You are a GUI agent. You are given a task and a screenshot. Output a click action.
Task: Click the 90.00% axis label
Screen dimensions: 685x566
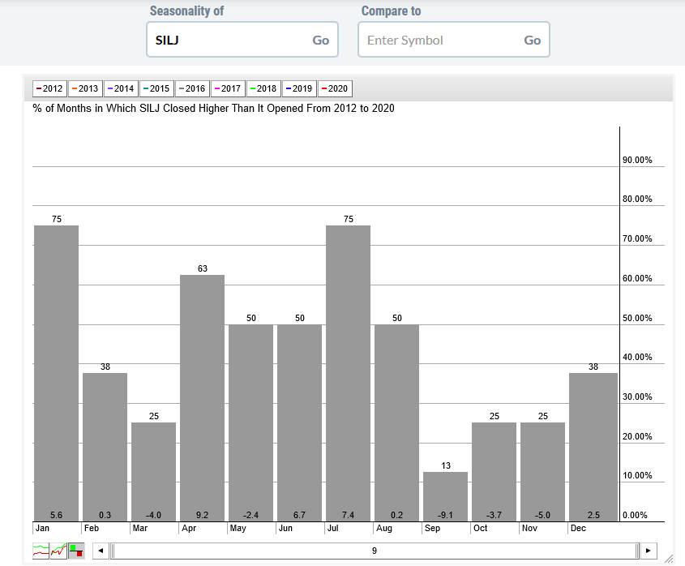tap(637, 160)
